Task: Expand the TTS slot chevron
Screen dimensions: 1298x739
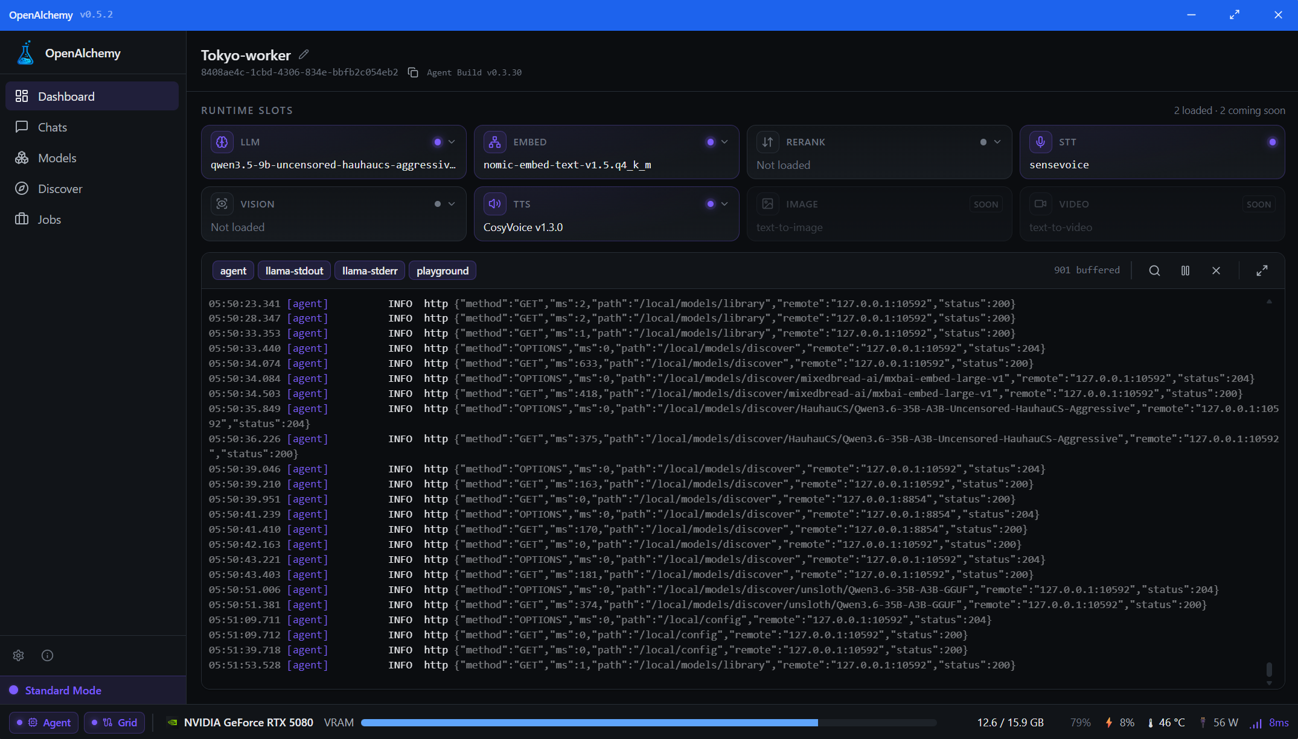Action: pos(724,204)
